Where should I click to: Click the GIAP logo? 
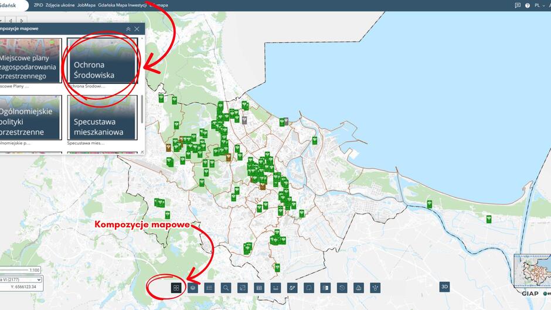point(530,294)
